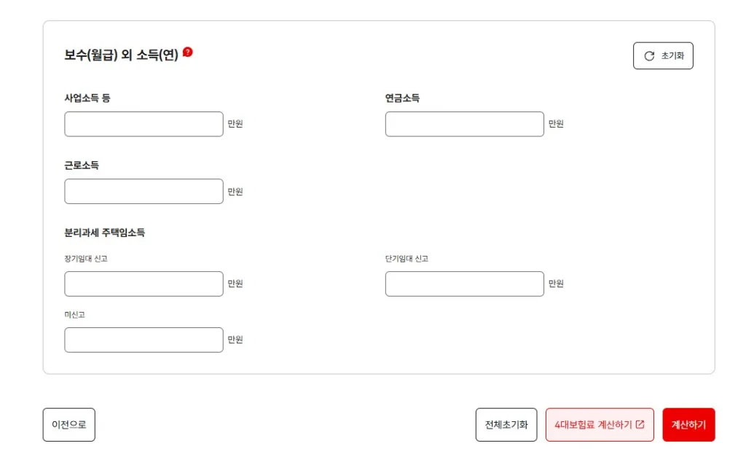Screen dimensions: 746x457
Task: Click the 보수(월급) 외 소득(연) heading
Action: [121, 55]
